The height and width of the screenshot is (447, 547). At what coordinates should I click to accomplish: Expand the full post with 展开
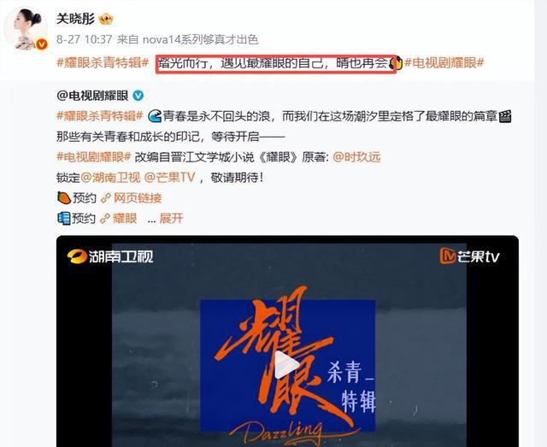pos(171,219)
